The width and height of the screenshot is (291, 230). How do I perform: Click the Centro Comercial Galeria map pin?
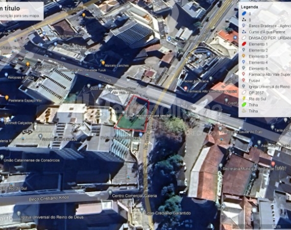click(110, 192)
